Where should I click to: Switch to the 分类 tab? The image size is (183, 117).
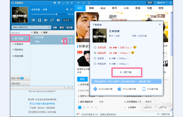pos(126,8)
